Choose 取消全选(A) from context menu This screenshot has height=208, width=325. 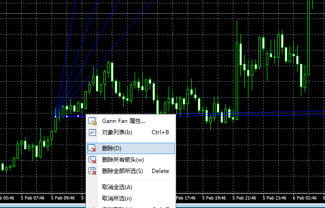tap(117, 187)
